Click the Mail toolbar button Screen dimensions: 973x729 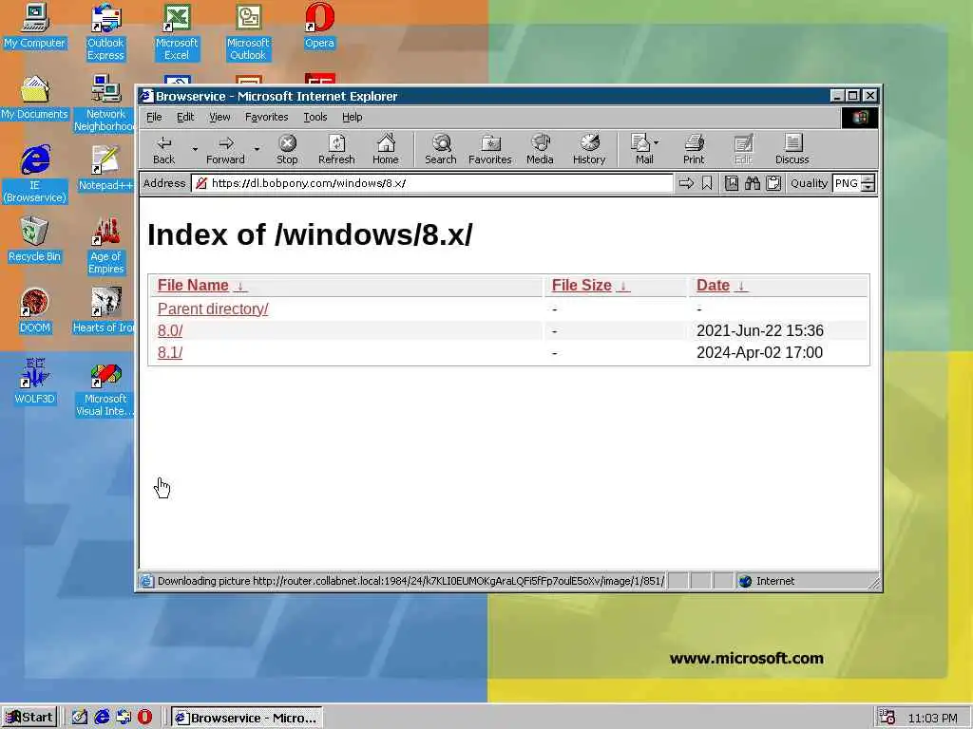click(644, 149)
